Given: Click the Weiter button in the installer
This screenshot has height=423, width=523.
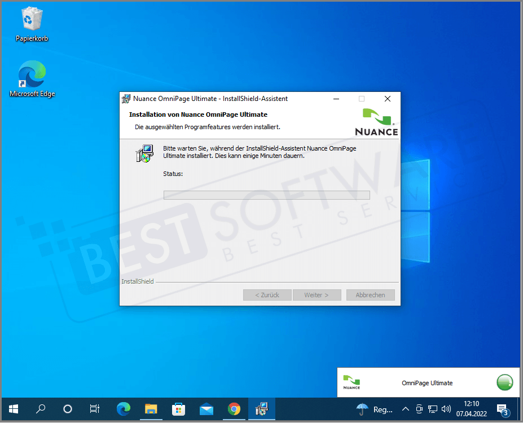Looking at the screenshot, I should 317,294.
